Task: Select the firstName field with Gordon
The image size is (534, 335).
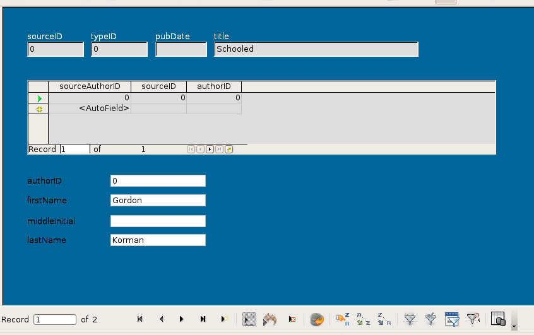Action: pyautogui.click(x=158, y=200)
